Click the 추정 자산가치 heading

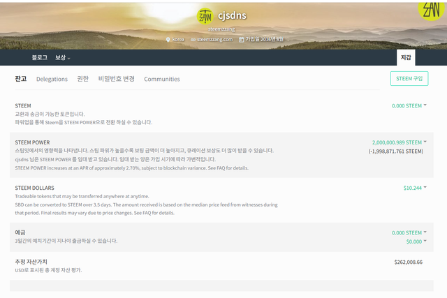point(31,262)
